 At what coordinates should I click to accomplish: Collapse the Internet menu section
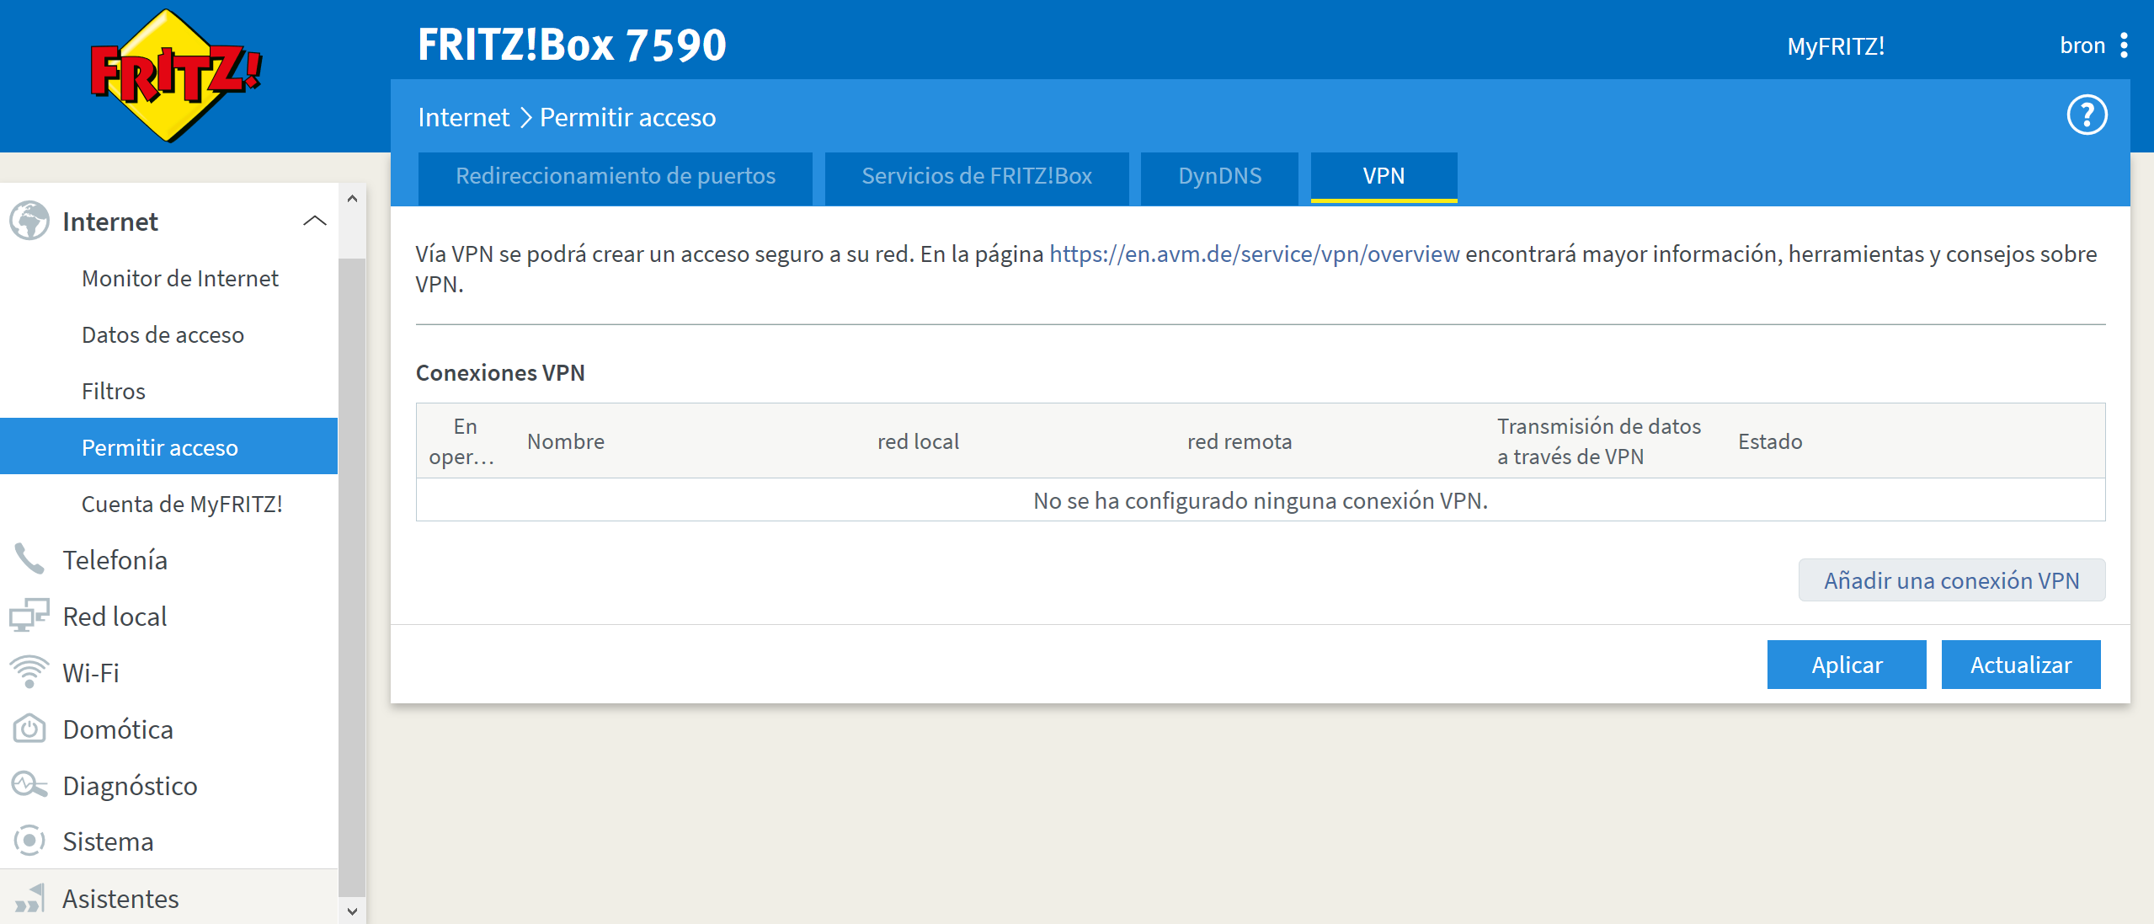pos(314,222)
